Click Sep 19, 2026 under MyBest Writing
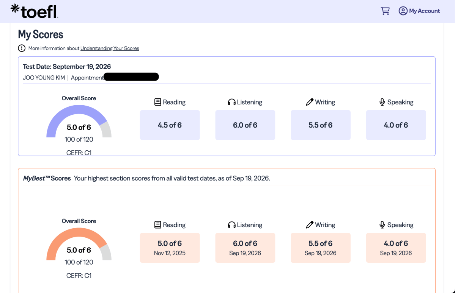Screen dimensions: 455x293 point(321,253)
